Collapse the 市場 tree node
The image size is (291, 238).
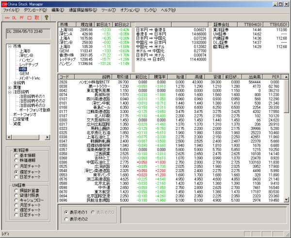10,46
